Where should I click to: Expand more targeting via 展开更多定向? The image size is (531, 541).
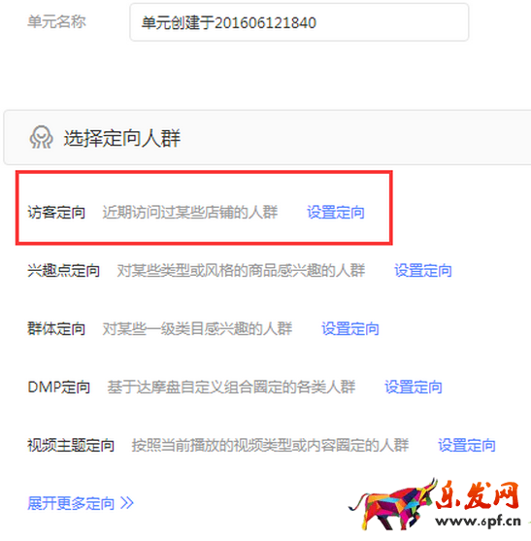point(81,503)
